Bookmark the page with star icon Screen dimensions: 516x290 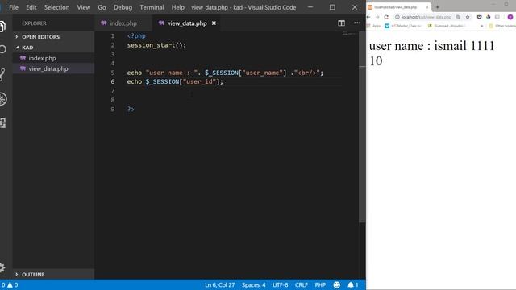[468, 17]
